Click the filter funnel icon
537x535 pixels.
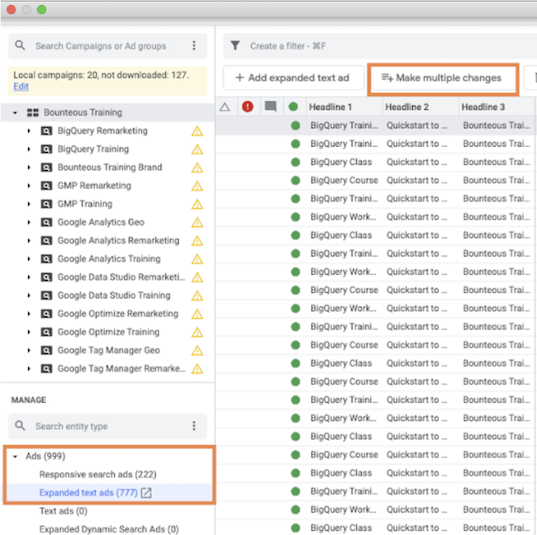tap(235, 45)
